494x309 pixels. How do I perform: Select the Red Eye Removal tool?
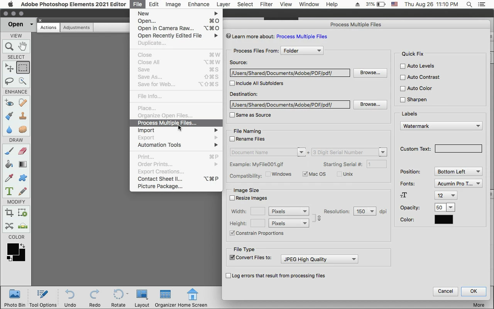tap(9, 103)
